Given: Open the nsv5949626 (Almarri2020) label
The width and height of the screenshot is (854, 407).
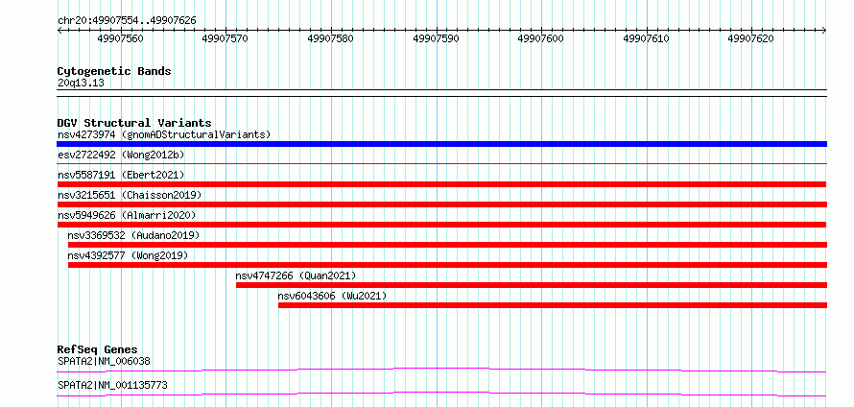Looking at the screenshot, I should [x=127, y=215].
